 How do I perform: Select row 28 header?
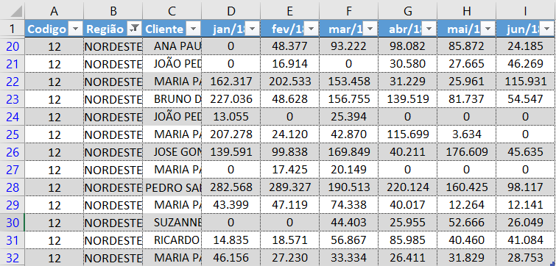13,187
